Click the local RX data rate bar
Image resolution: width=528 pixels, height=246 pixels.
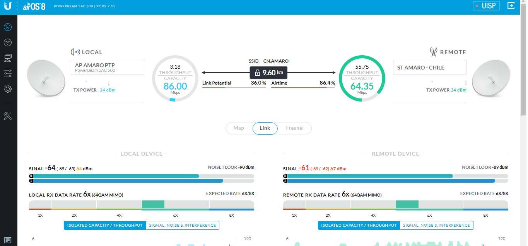(x=142, y=205)
